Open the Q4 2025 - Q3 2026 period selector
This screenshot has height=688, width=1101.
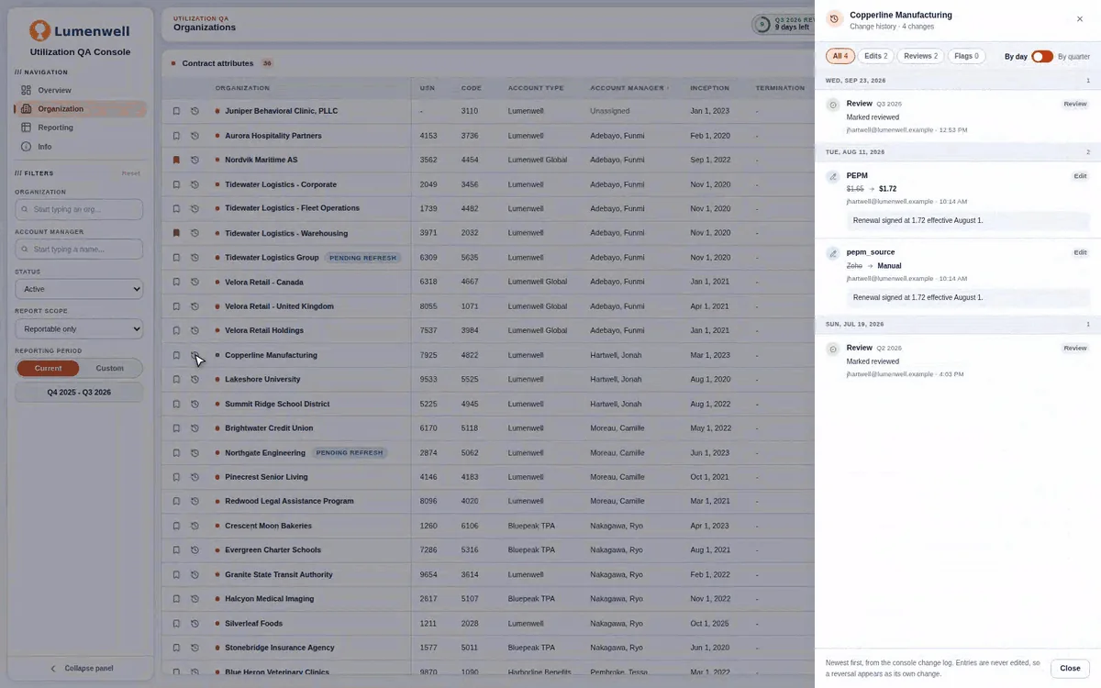click(79, 392)
